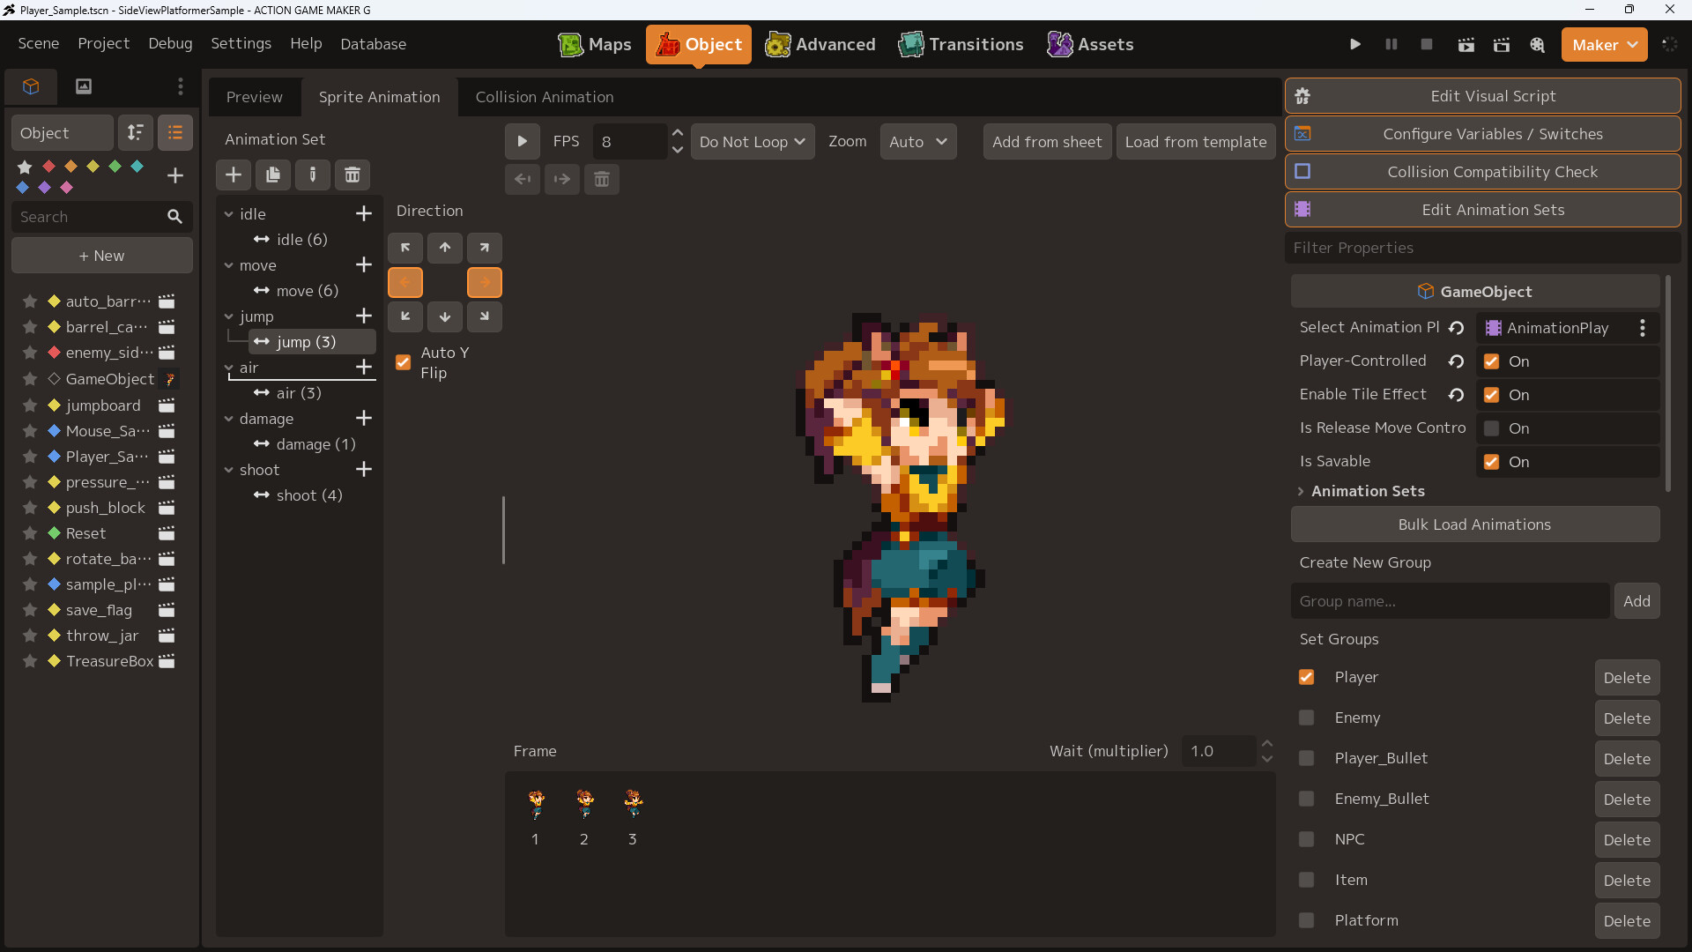The width and height of the screenshot is (1692, 952).
Task: Click the search magnifier icon
Action: coord(174,217)
